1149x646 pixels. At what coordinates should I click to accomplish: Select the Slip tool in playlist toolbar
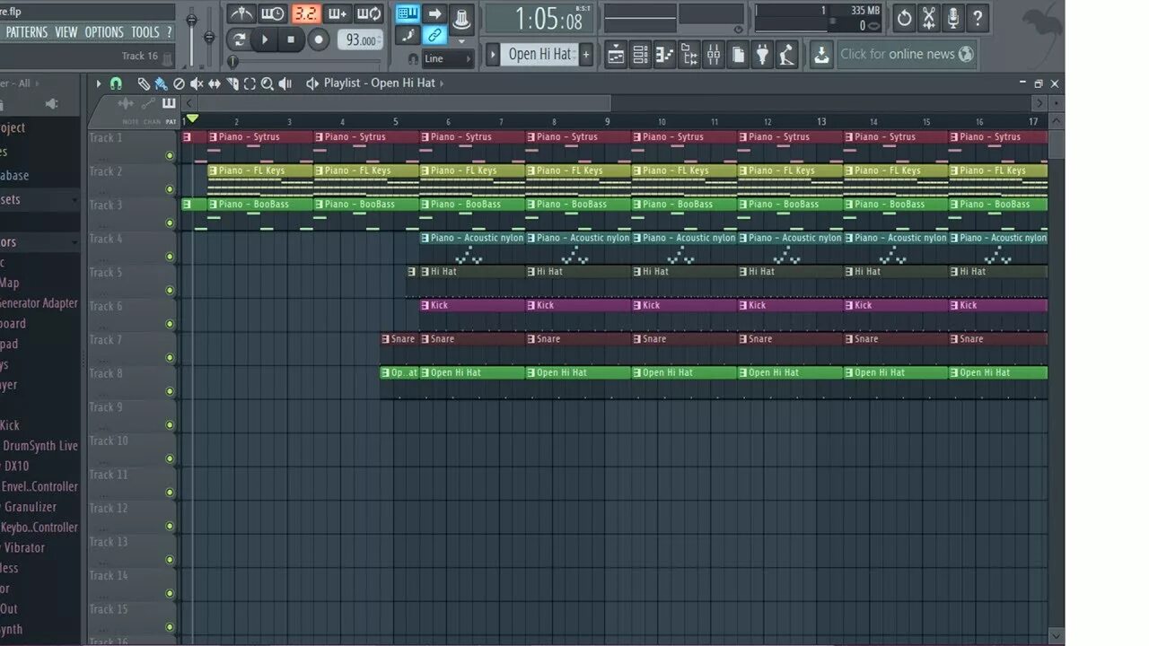click(x=214, y=83)
